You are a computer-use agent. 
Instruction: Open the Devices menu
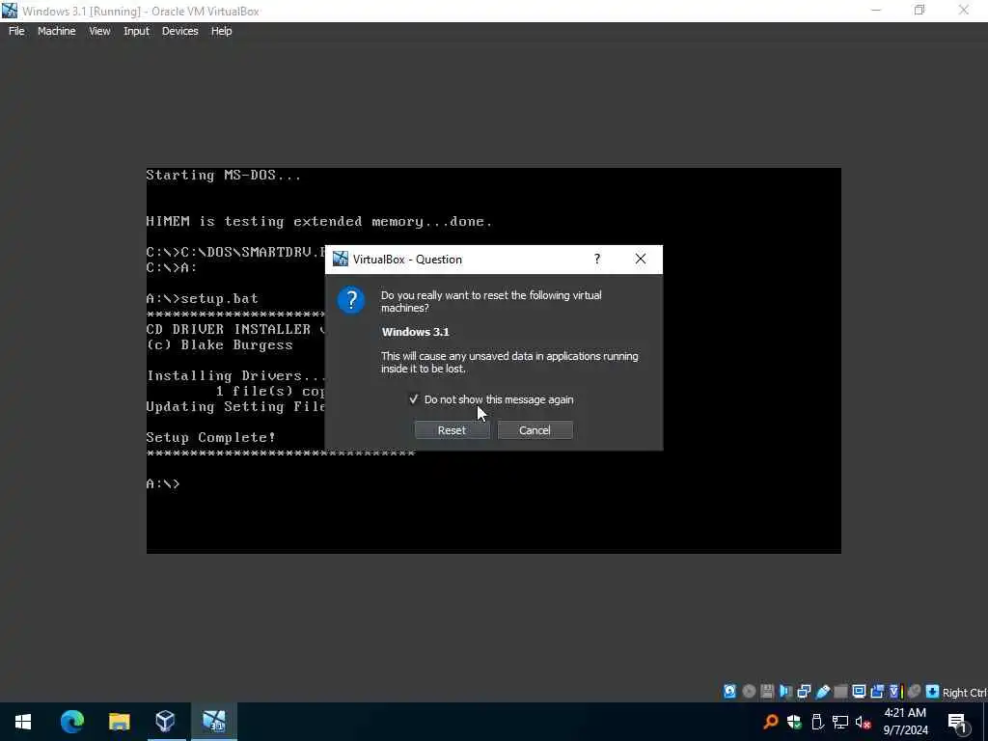(x=179, y=31)
